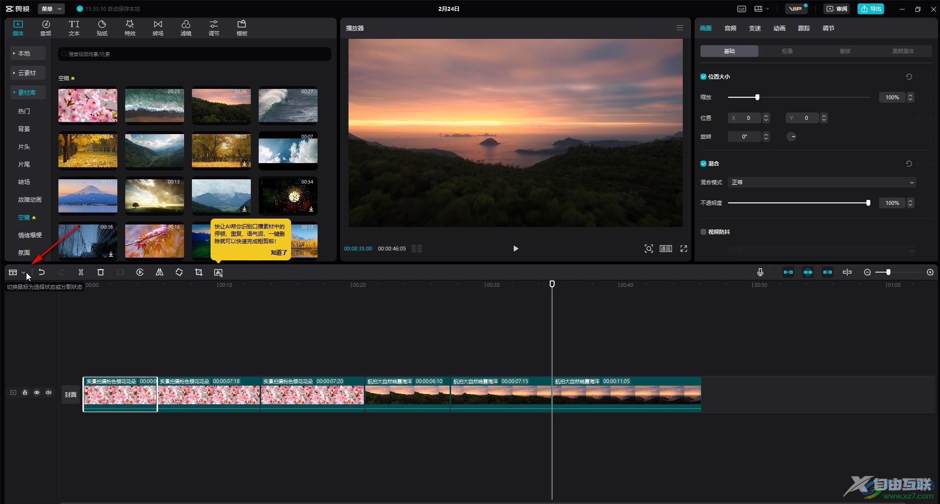Click the 适应 fit button in player

666,249
